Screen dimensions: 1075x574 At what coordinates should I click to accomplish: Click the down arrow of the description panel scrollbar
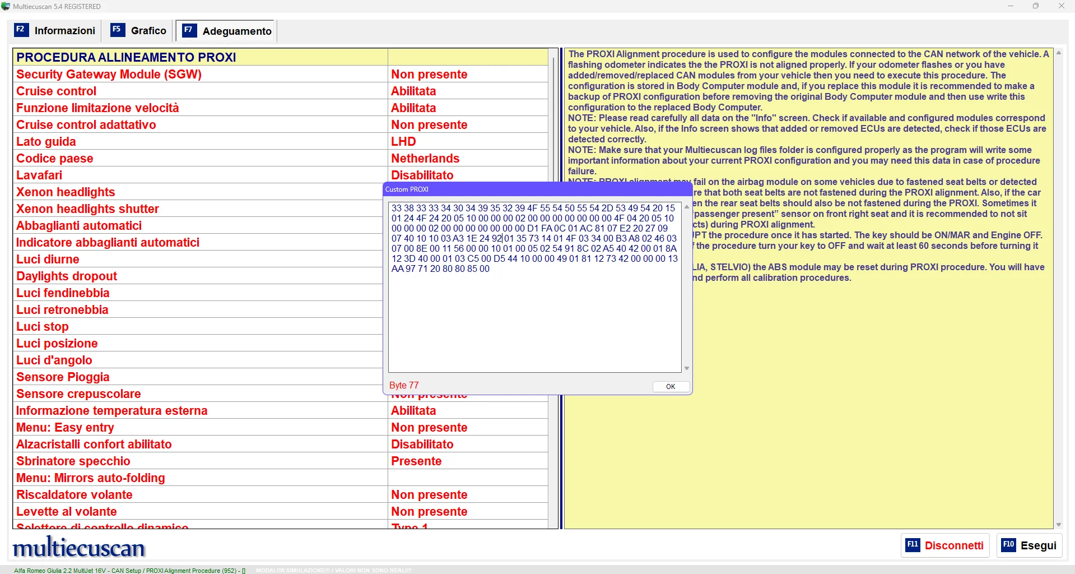pyautogui.click(x=1059, y=525)
